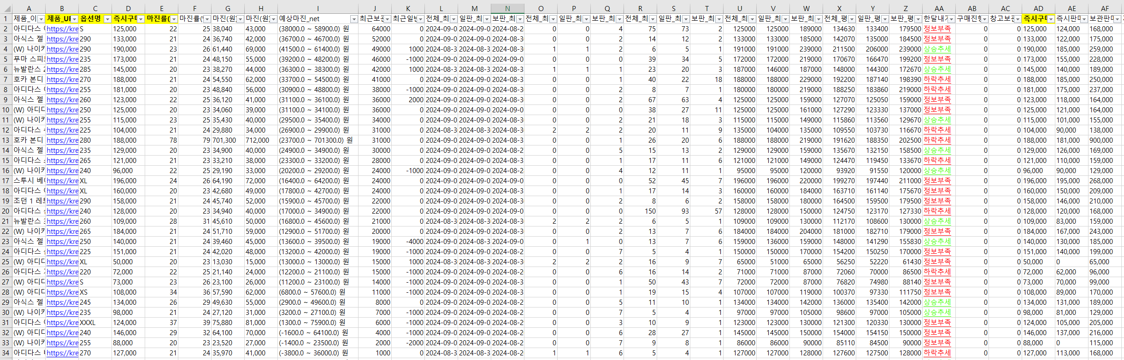Open the filter arrow in column G header
1124x360 pixels.
pyautogui.click(x=240, y=19)
